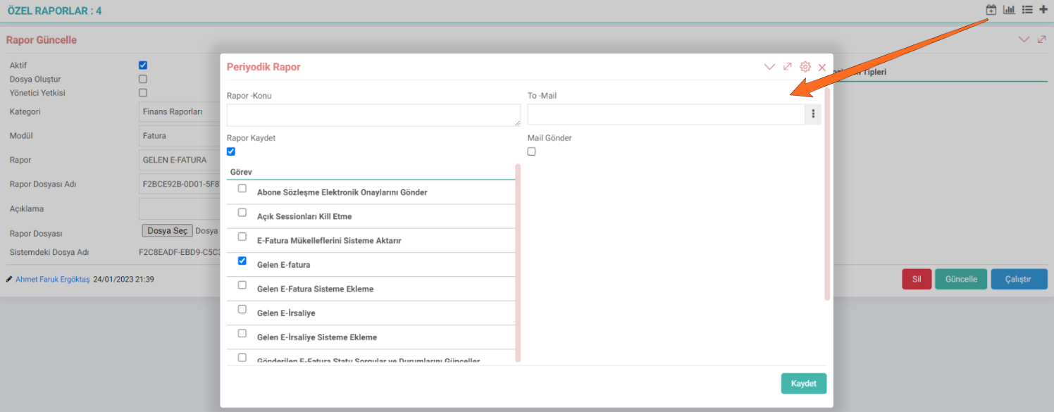Open the bar chart icon in header
The height and width of the screenshot is (412, 1054).
pos(1009,10)
